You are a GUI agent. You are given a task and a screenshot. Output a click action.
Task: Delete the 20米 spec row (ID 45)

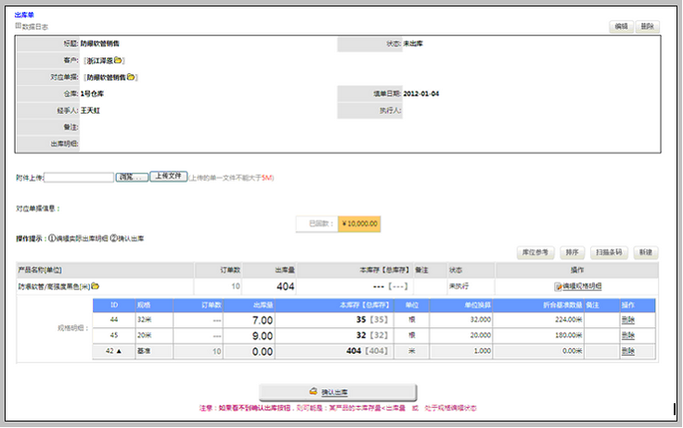(628, 335)
